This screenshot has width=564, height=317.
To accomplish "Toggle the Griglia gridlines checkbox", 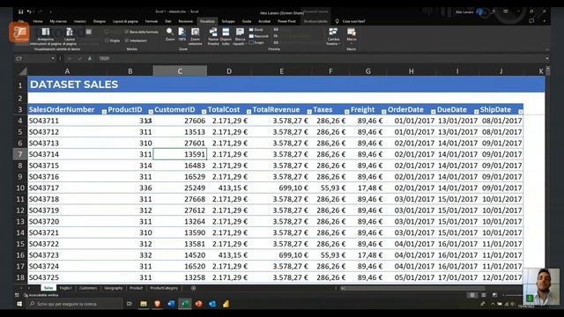I will coord(107,41).
